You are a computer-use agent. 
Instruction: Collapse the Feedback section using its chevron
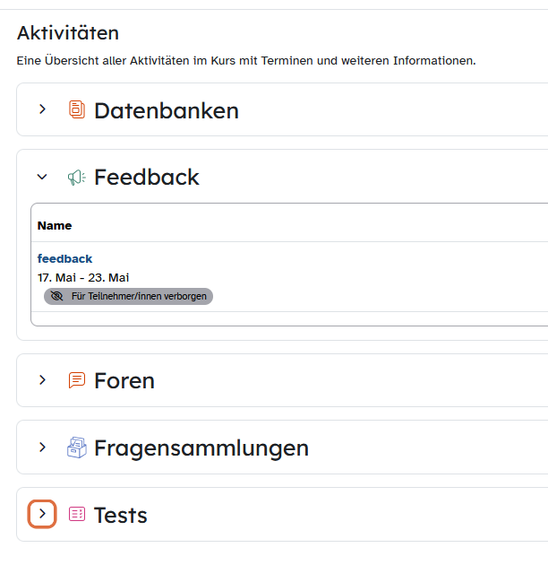pyautogui.click(x=42, y=177)
